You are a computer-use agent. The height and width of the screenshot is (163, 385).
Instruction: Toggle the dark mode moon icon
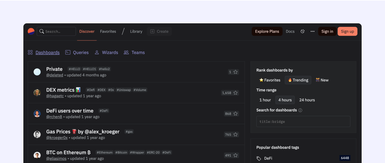302,31
